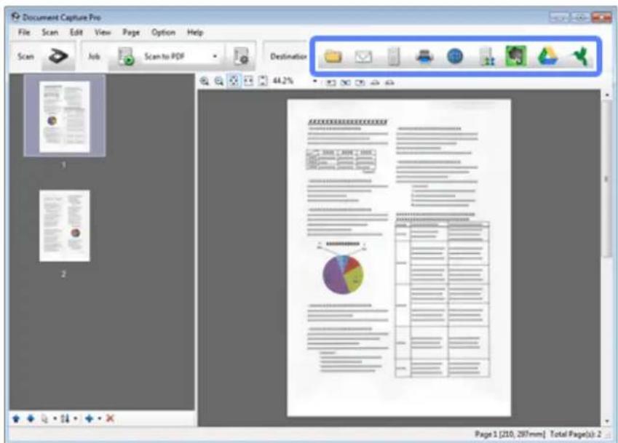The height and width of the screenshot is (443, 618).
Task: Open the View menu
Action: pos(103,32)
